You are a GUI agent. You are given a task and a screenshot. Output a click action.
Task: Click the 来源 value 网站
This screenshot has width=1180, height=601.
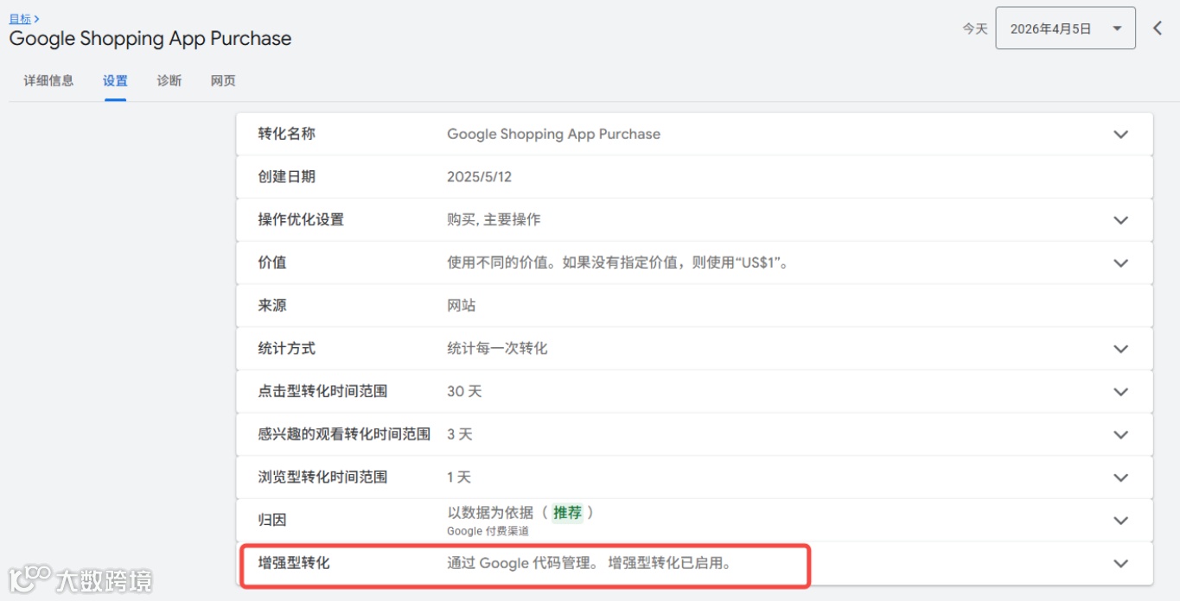462,306
